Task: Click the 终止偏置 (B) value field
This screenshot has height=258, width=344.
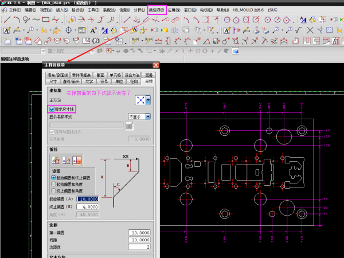Action: [x=88, y=206]
